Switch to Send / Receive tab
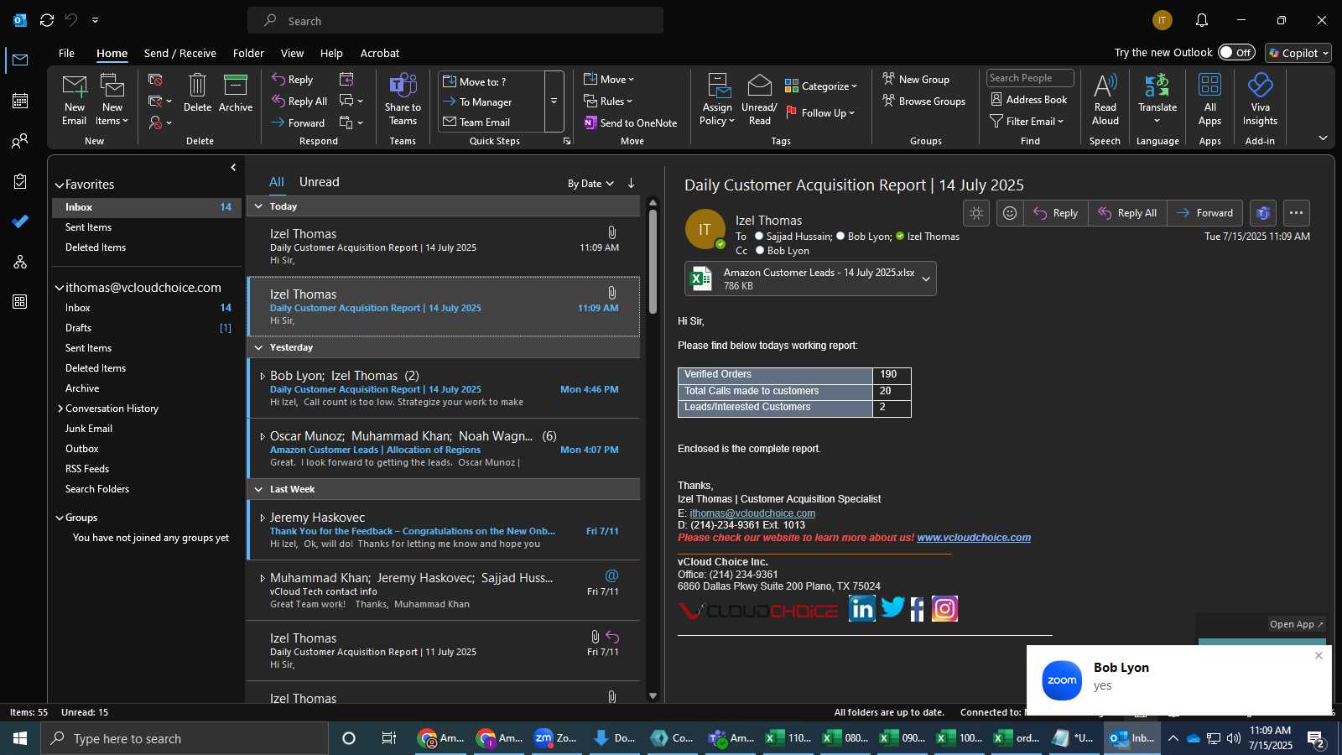Screen dimensions: 1342x755 [179, 53]
